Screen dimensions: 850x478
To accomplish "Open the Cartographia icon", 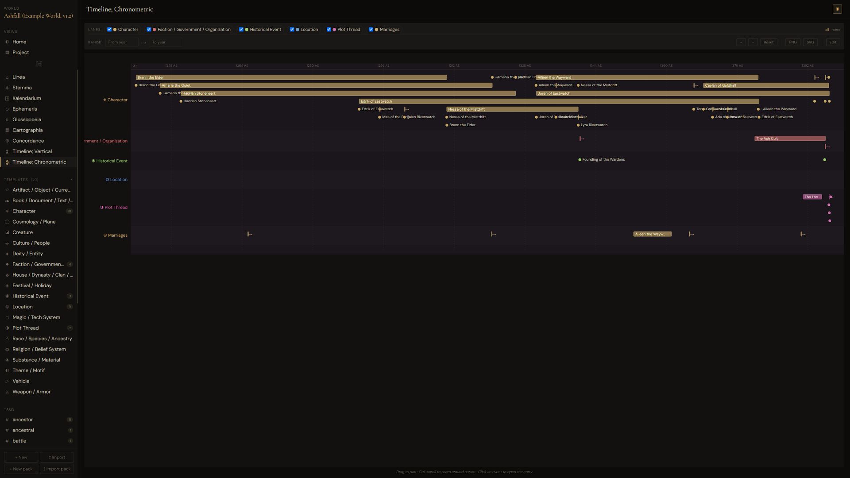I will pos(7,131).
